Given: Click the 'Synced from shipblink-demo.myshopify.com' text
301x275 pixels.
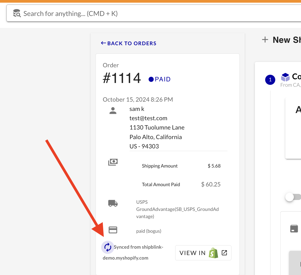Looking at the screenshot, I should point(133,252).
